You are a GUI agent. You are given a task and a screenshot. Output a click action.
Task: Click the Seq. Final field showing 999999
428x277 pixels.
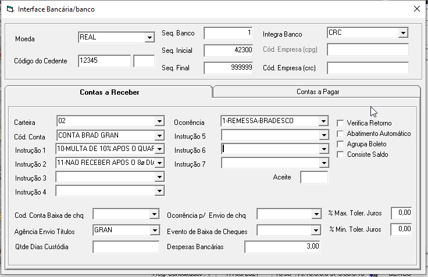point(228,67)
